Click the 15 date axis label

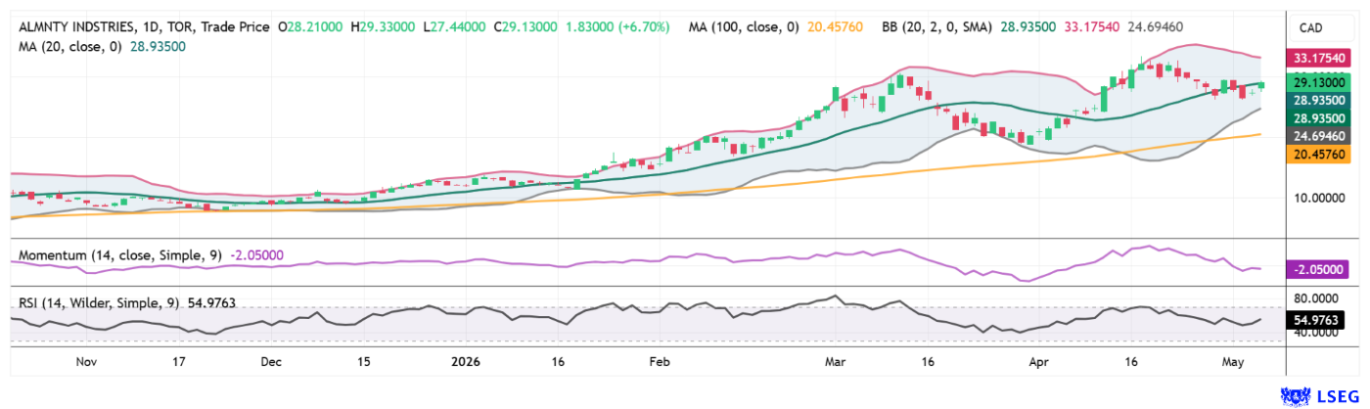tap(363, 362)
